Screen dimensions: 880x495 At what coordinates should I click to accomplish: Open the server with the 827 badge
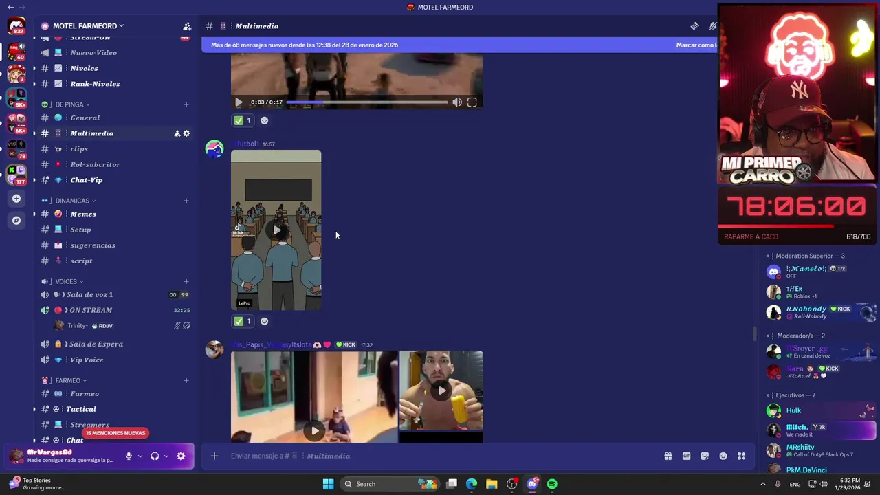[16, 26]
